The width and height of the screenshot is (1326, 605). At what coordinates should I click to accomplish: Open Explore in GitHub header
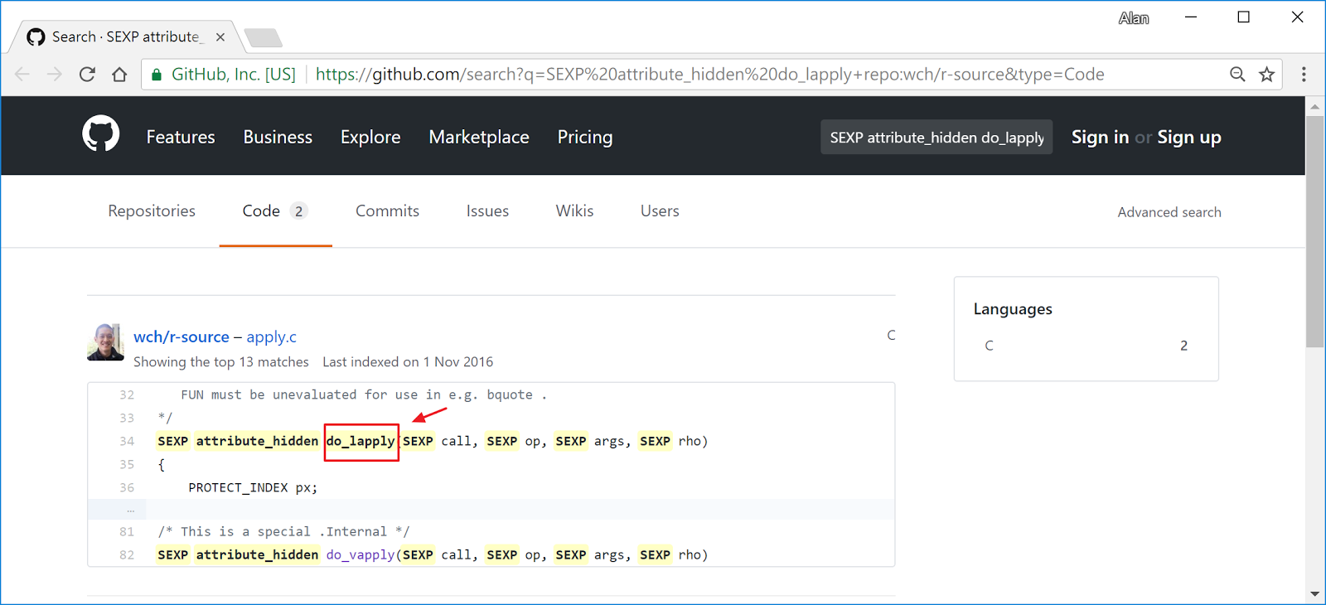370,138
